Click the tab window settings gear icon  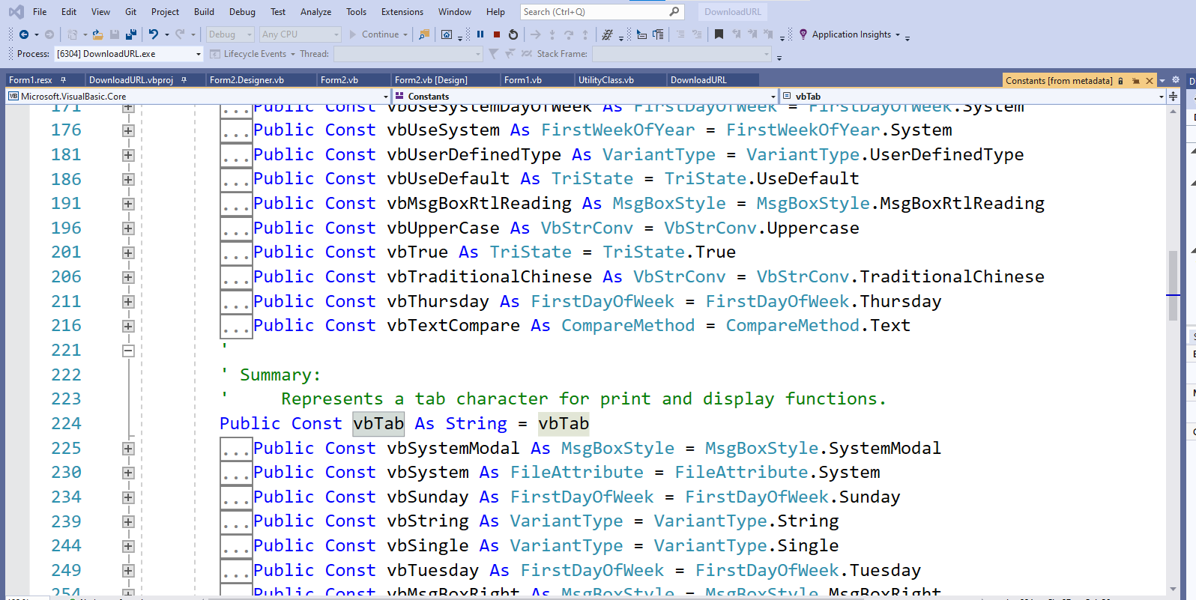tap(1176, 80)
